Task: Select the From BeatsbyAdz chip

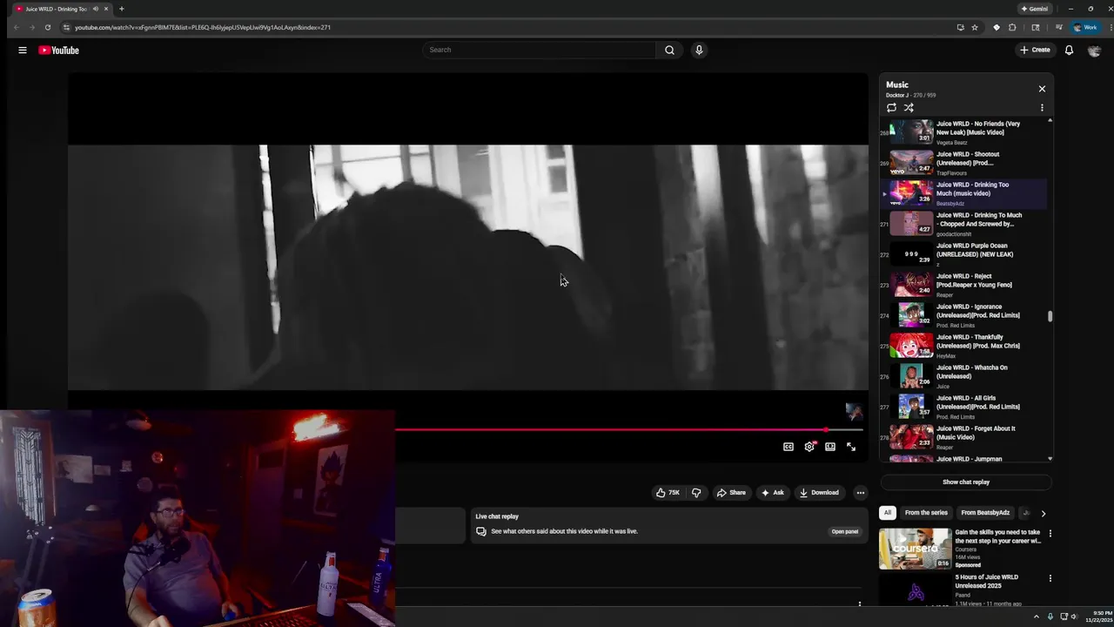Action: (985, 513)
